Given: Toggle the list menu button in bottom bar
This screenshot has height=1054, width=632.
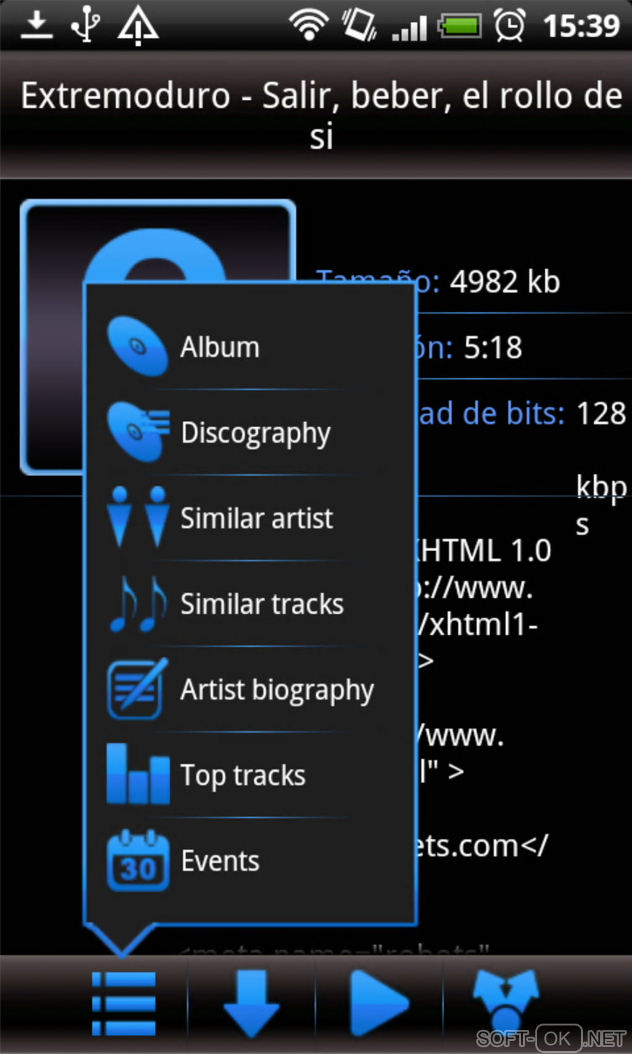Looking at the screenshot, I should [x=123, y=1004].
